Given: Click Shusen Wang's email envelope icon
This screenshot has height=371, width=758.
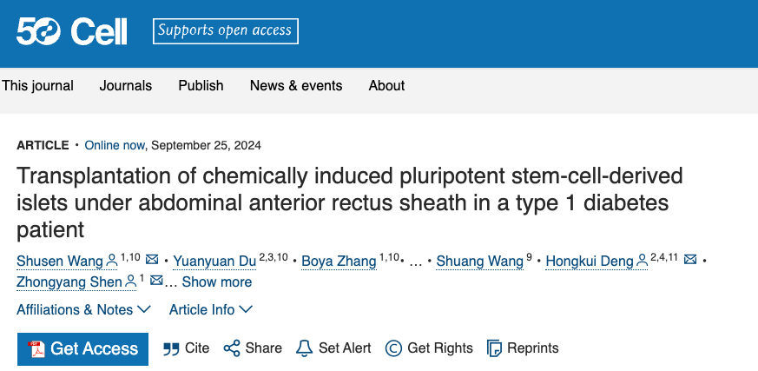Looking at the screenshot, I should (x=152, y=260).
